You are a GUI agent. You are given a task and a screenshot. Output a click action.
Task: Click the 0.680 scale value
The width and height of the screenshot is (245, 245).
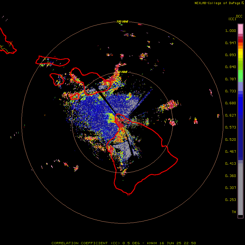click(x=231, y=103)
